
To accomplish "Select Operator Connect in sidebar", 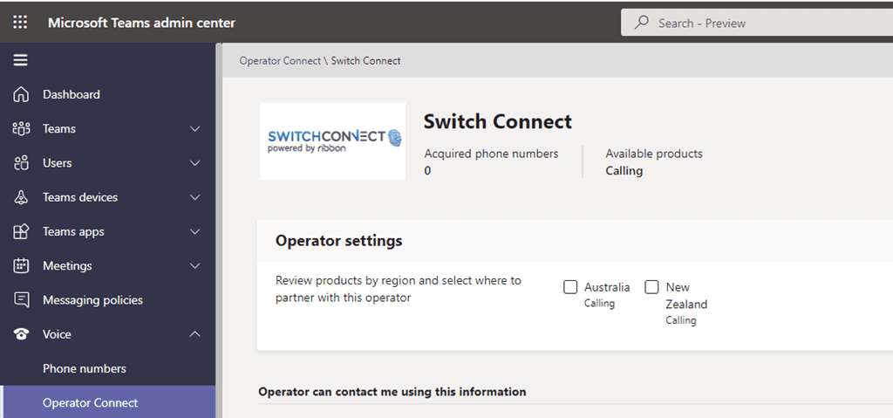I will click(x=91, y=402).
